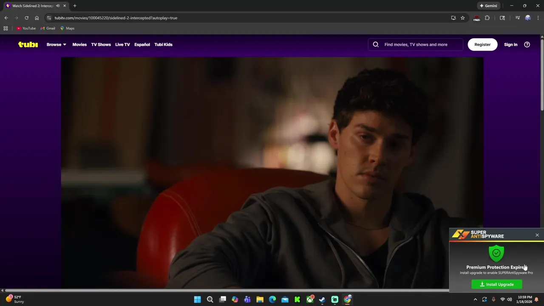Click the search magnifier icon on Tubi
544x306 pixels.
pyautogui.click(x=376, y=44)
